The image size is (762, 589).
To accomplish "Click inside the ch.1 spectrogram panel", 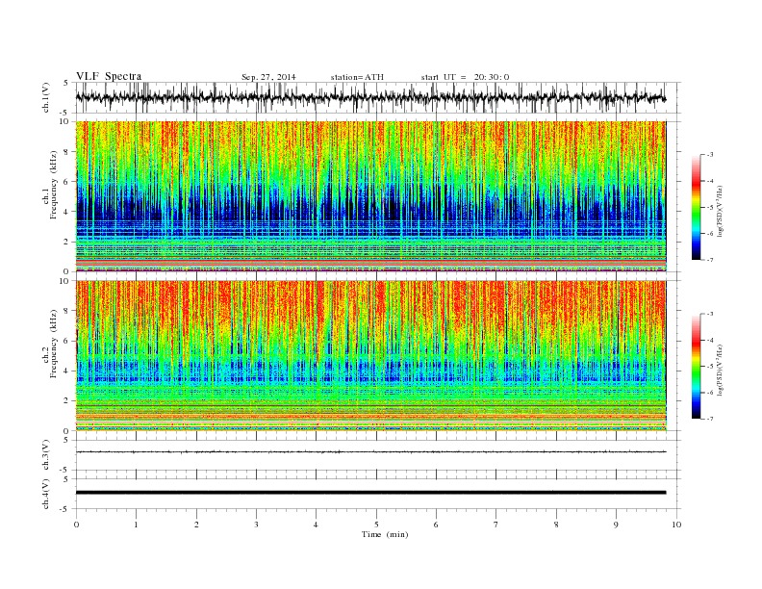I will 370,196.
